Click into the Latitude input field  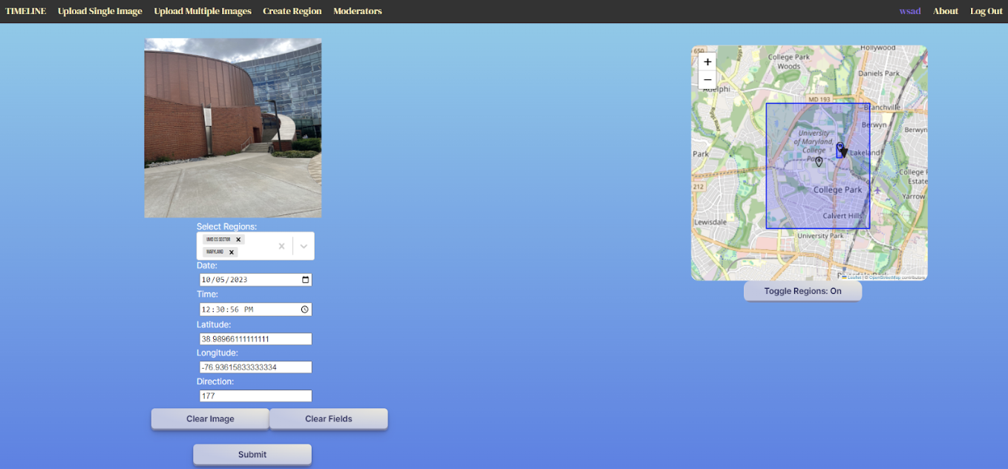(x=255, y=339)
